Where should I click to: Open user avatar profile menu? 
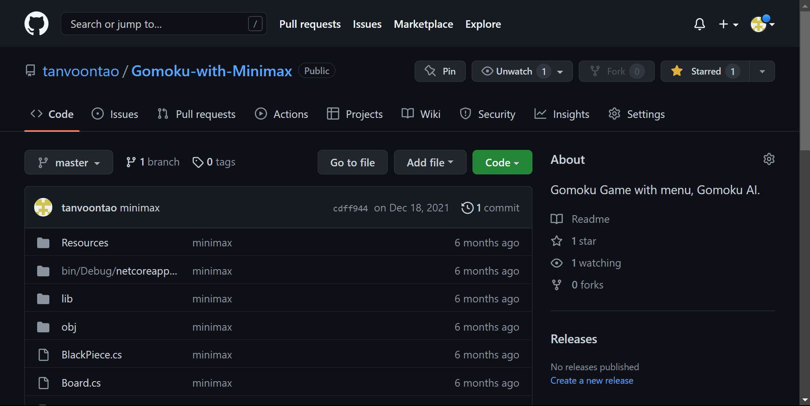click(x=762, y=24)
